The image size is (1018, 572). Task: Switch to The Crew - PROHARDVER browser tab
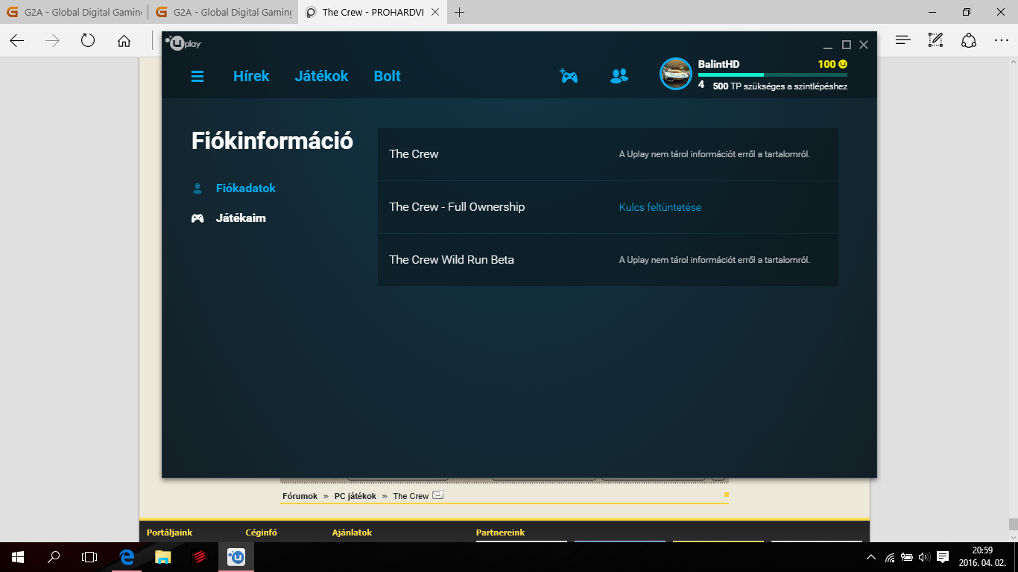pos(373,12)
